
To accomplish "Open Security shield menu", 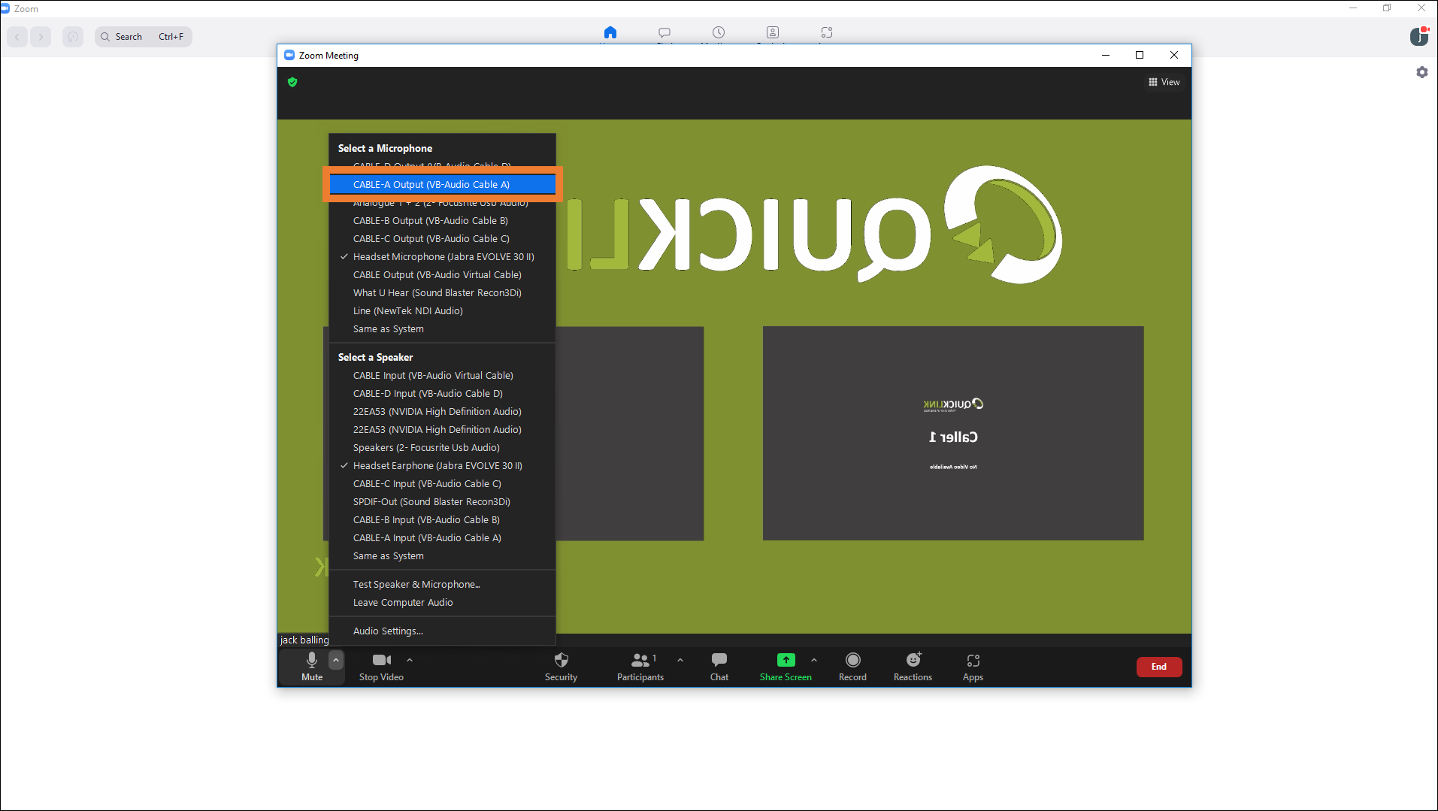I will click(561, 666).
